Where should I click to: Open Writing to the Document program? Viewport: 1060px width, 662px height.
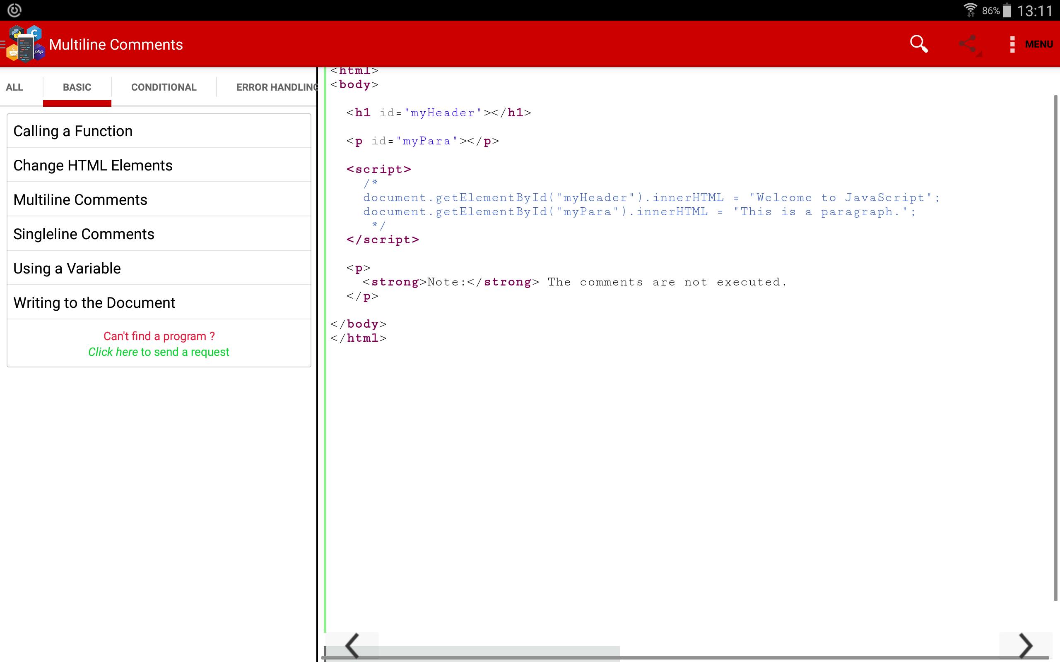[159, 302]
